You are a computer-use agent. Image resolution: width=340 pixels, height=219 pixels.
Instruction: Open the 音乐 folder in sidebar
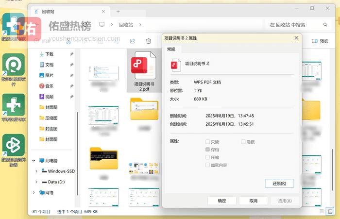tap(49, 86)
